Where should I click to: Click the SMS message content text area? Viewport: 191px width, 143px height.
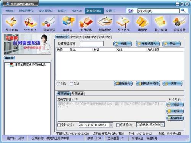click(112, 112)
